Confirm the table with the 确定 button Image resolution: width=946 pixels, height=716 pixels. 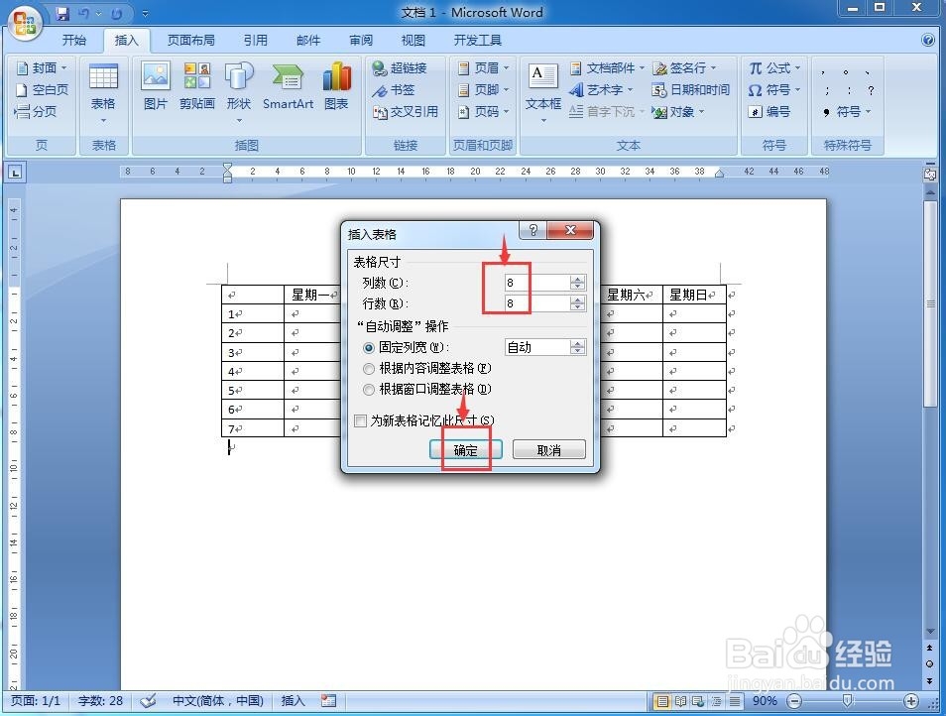465,449
